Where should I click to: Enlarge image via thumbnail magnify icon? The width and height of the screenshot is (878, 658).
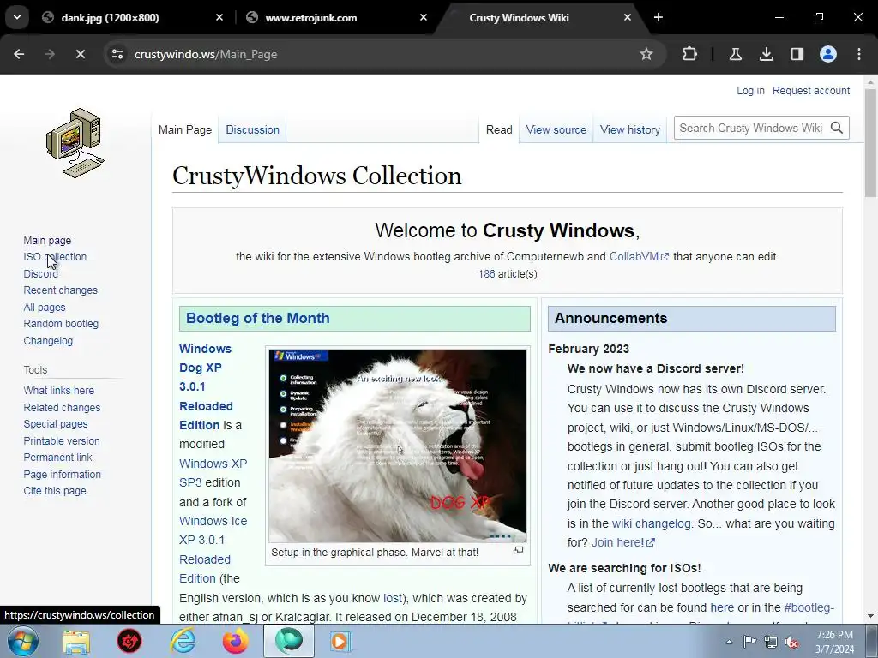[x=519, y=551]
